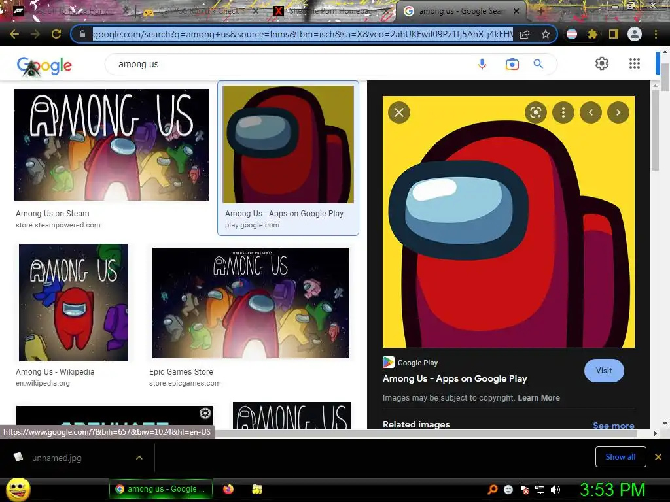Click the en.wikipedia.org source text
This screenshot has height=502, width=670.
point(43,383)
